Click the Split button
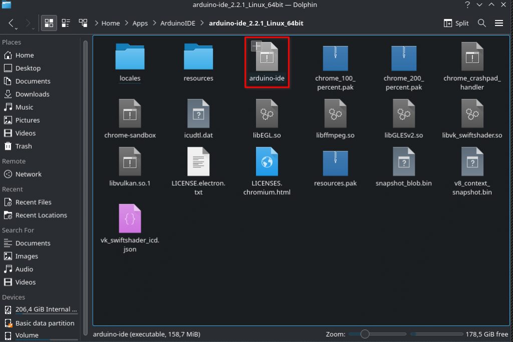513x342 pixels. point(455,23)
